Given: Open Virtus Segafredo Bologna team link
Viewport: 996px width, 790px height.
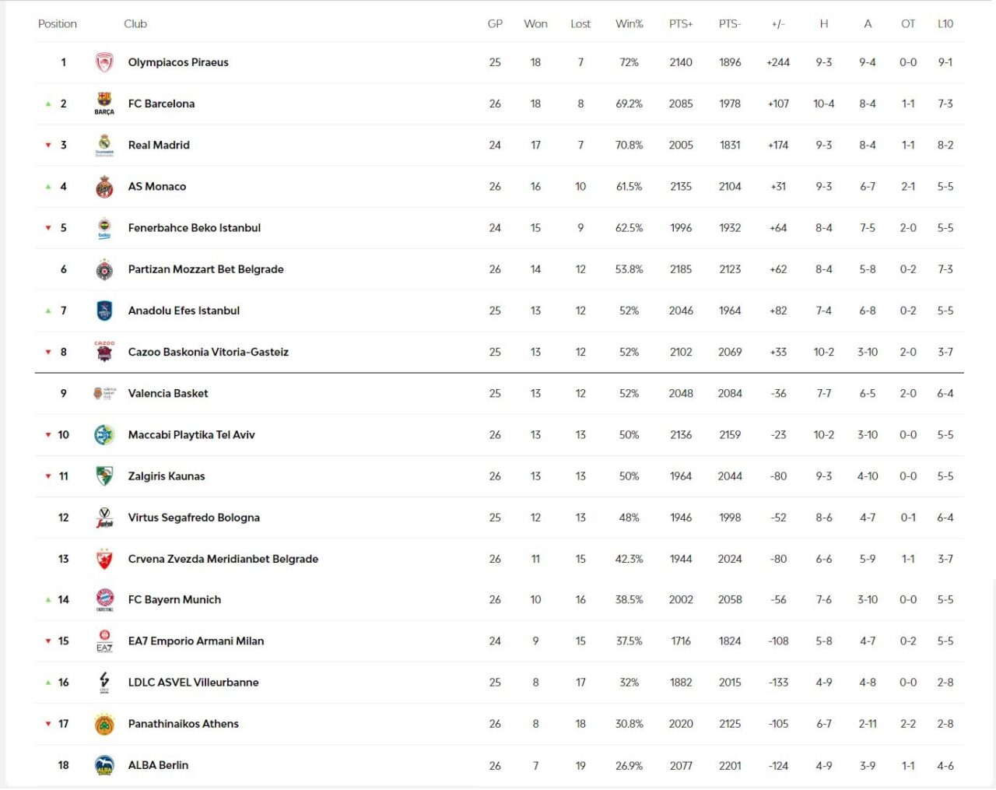Looking at the screenshot, I should point(194,518).
